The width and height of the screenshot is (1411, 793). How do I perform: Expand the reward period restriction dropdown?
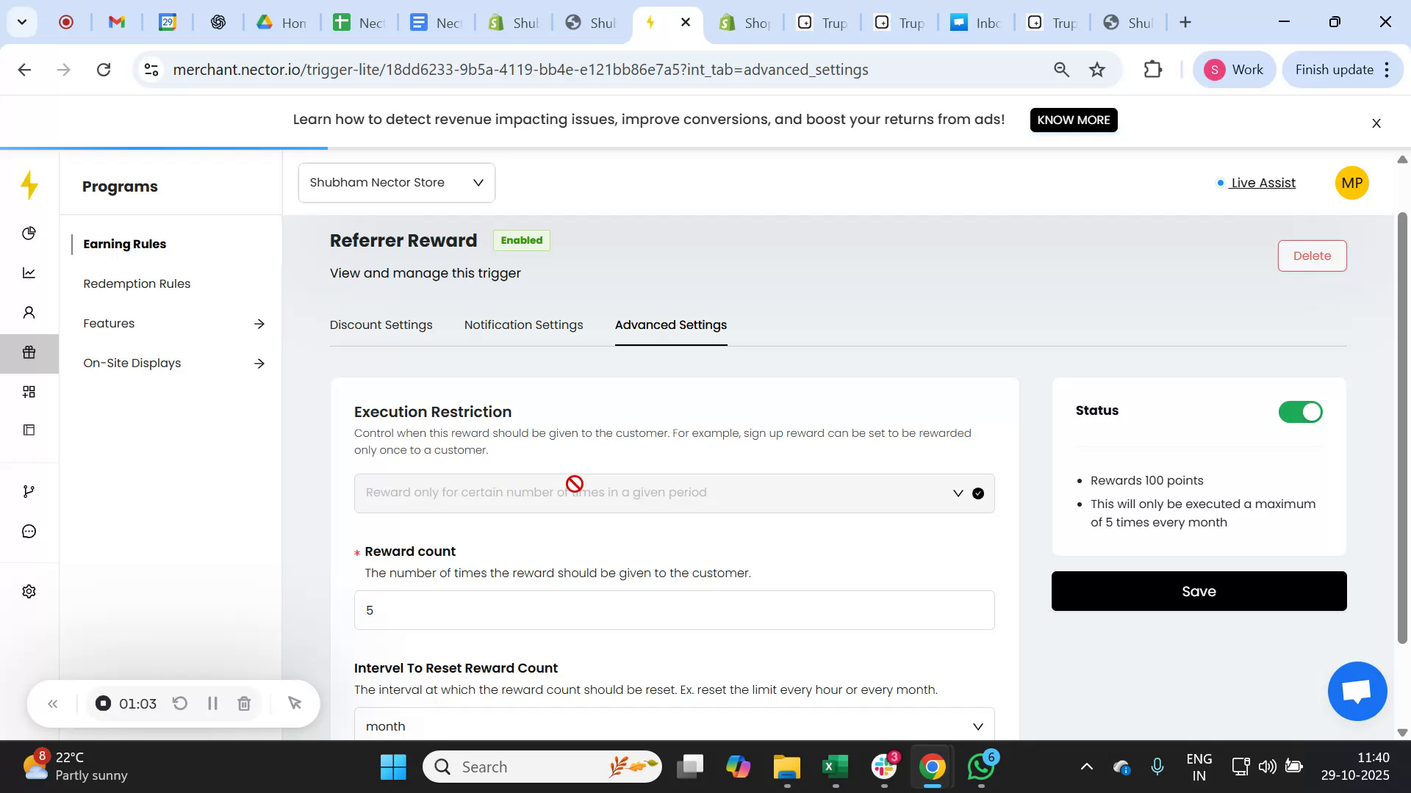958,493
